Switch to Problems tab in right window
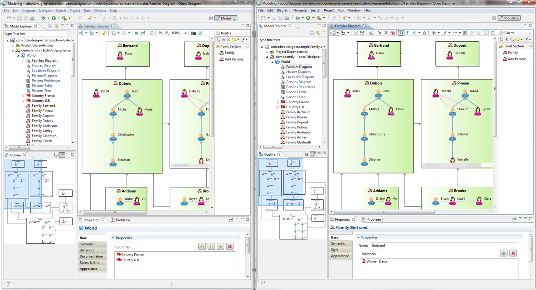 (374, 219)
